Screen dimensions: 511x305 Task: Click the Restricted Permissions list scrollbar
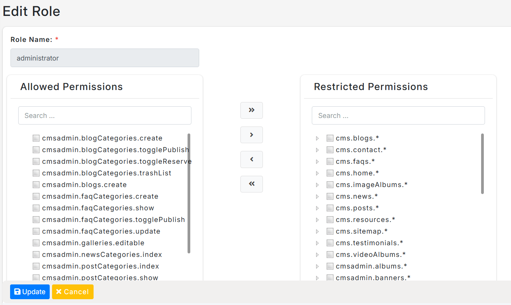pyautogui.click(x=482, y=163)
